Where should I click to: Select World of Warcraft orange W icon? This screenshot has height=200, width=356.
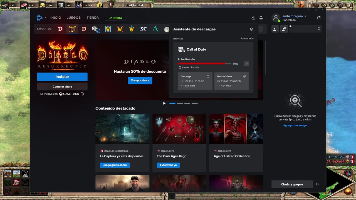[120, 29]
